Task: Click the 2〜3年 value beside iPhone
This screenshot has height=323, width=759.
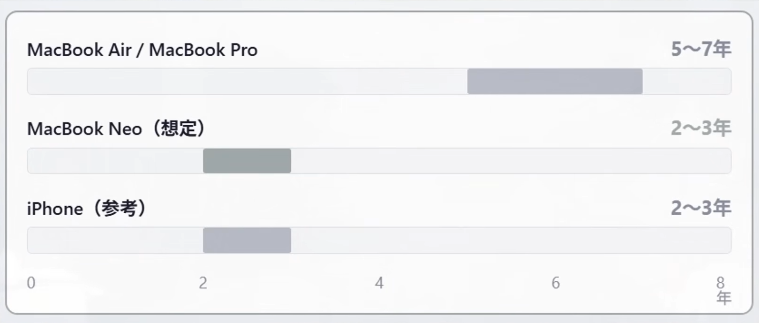Action: 700,208
